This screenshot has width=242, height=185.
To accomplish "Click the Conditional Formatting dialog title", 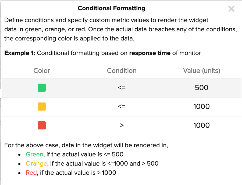I will [111, 8].
